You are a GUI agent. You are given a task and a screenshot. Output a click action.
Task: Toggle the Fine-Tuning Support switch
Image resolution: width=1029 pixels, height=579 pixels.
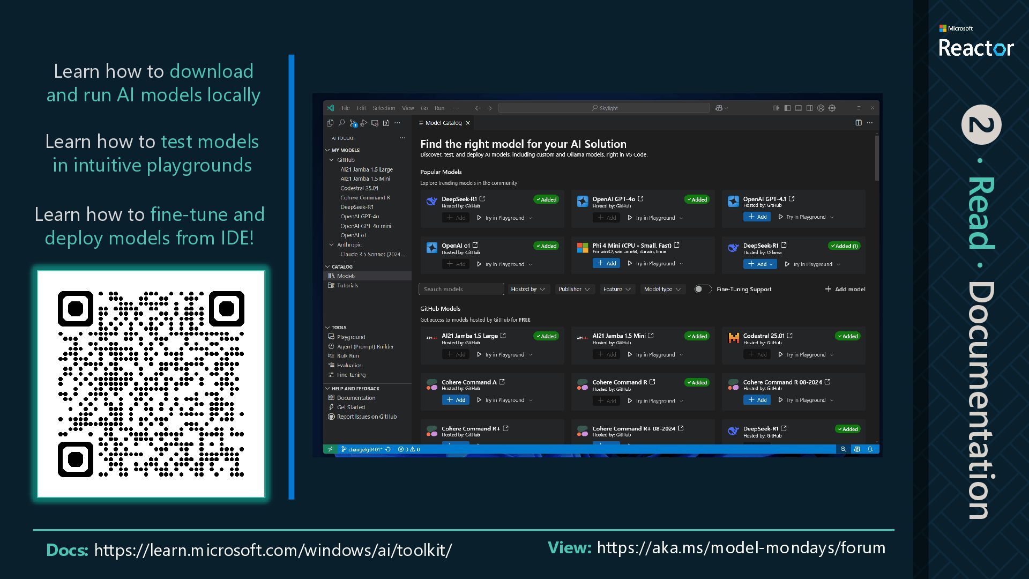click(x=703, y=289)
